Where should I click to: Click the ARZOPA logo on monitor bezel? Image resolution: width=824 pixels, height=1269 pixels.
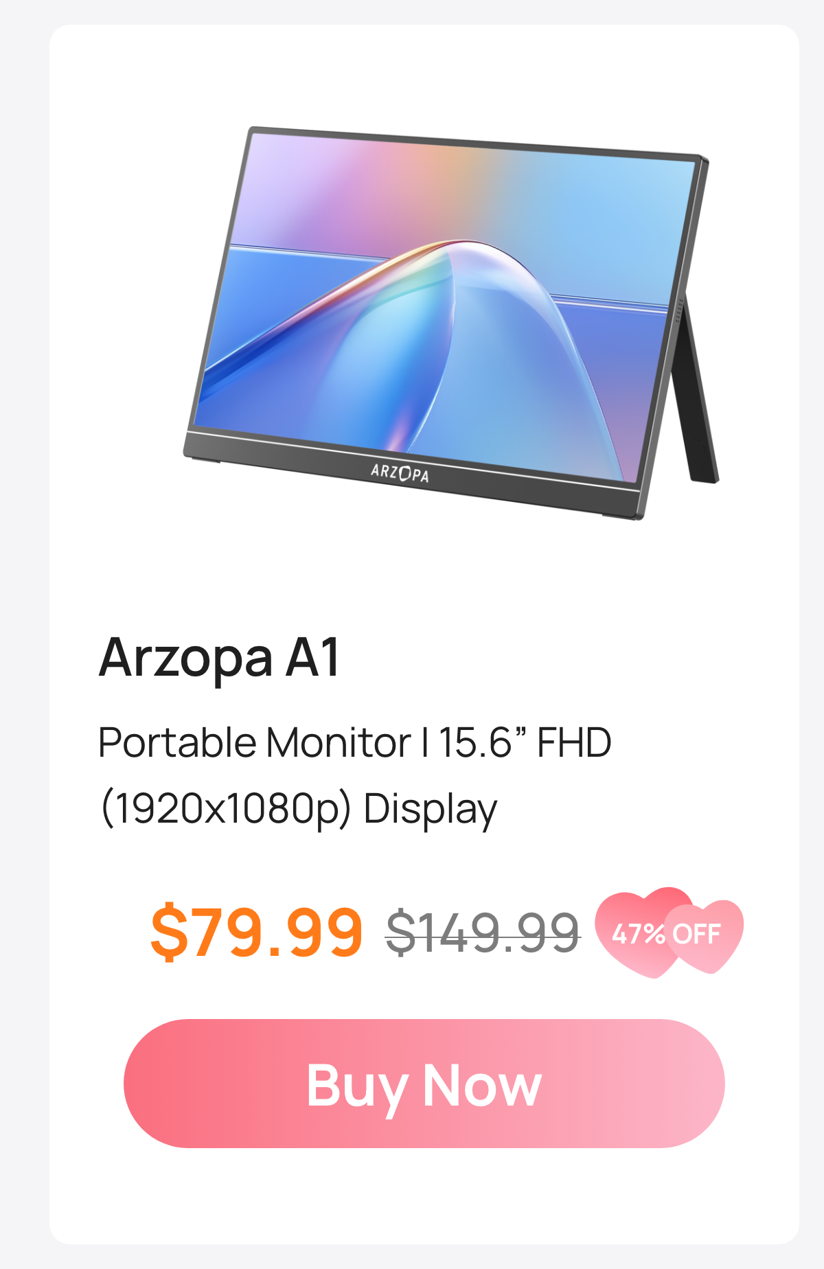400,473
